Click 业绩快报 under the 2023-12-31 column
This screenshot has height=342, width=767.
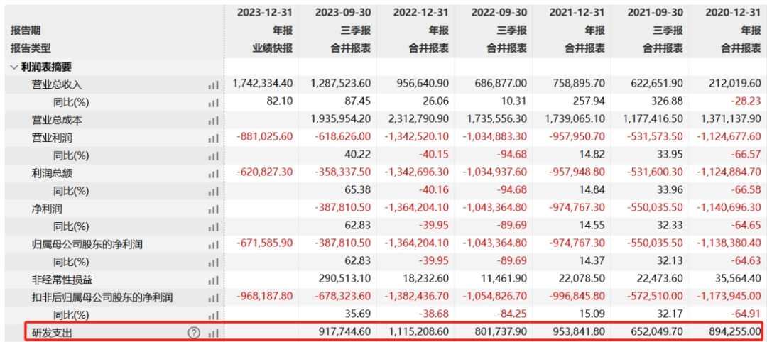pos(273,48)
